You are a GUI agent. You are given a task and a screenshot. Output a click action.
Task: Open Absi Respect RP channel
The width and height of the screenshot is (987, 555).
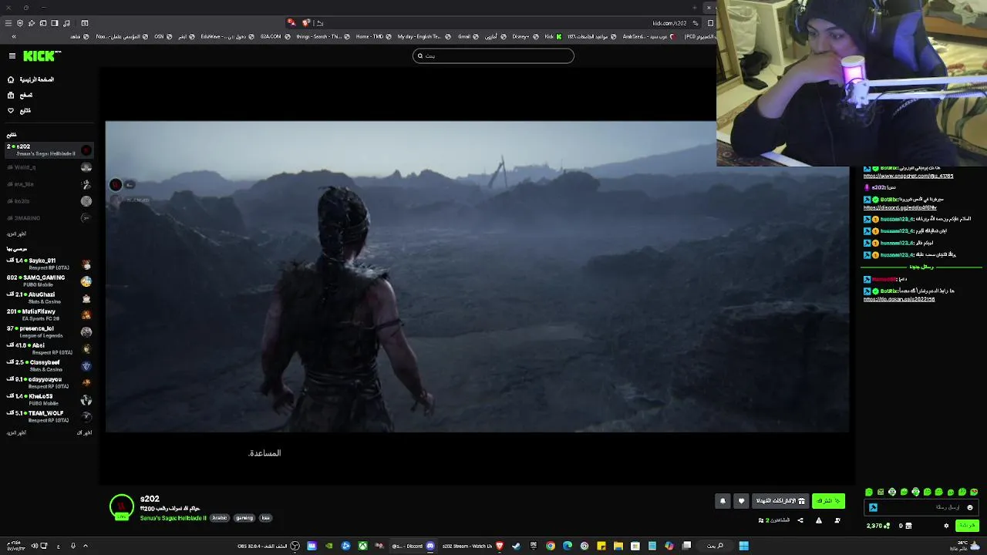[x=49, y=348]
